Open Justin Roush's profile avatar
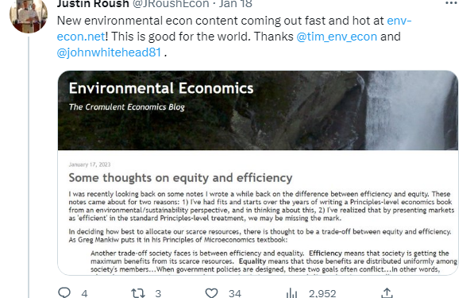470x298 pixels. tap(29, 15)
